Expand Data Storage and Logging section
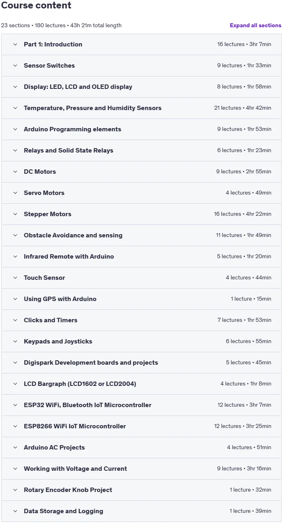This screenshot has height=524, width=284. pyautogui.click(x=141, y=511)
